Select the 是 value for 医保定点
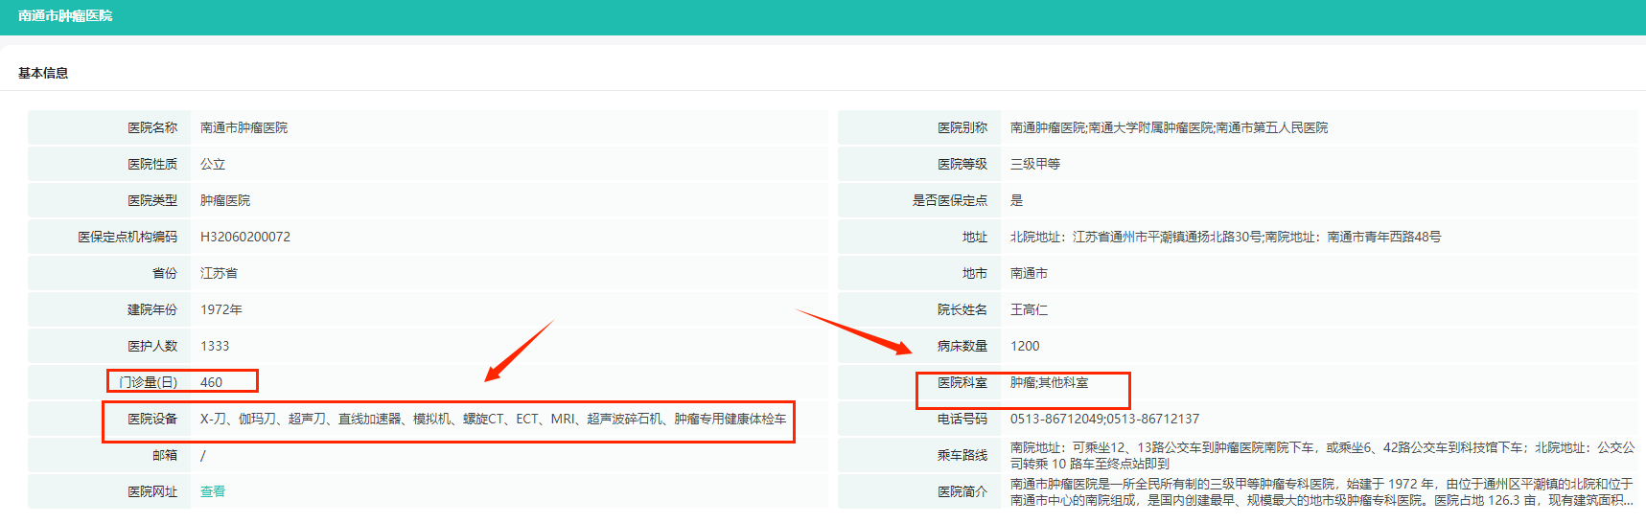The height and width of the screenshot is (523, 1646). click(1017, 200)
